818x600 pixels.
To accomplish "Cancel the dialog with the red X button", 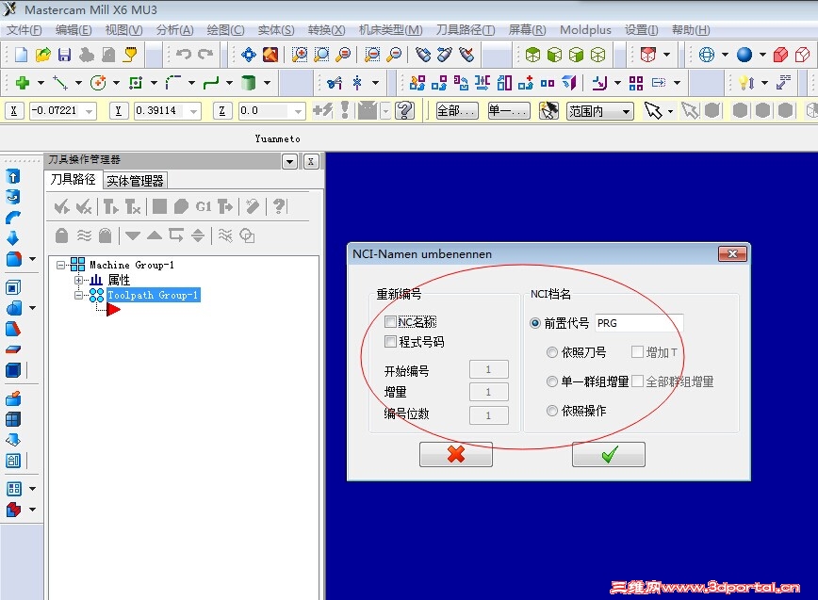I will coord(456,454).
